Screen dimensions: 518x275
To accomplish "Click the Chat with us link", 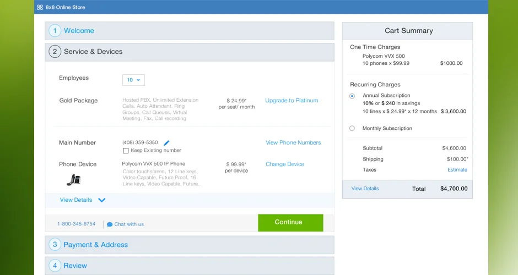I will (x=129, y=224).
